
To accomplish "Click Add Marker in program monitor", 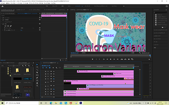I will tap(92, 59).
